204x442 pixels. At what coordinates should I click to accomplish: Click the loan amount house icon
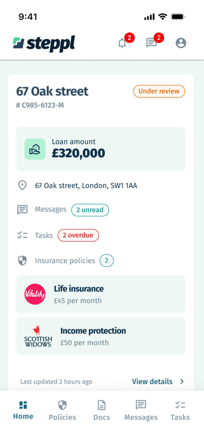click(35, 149)
